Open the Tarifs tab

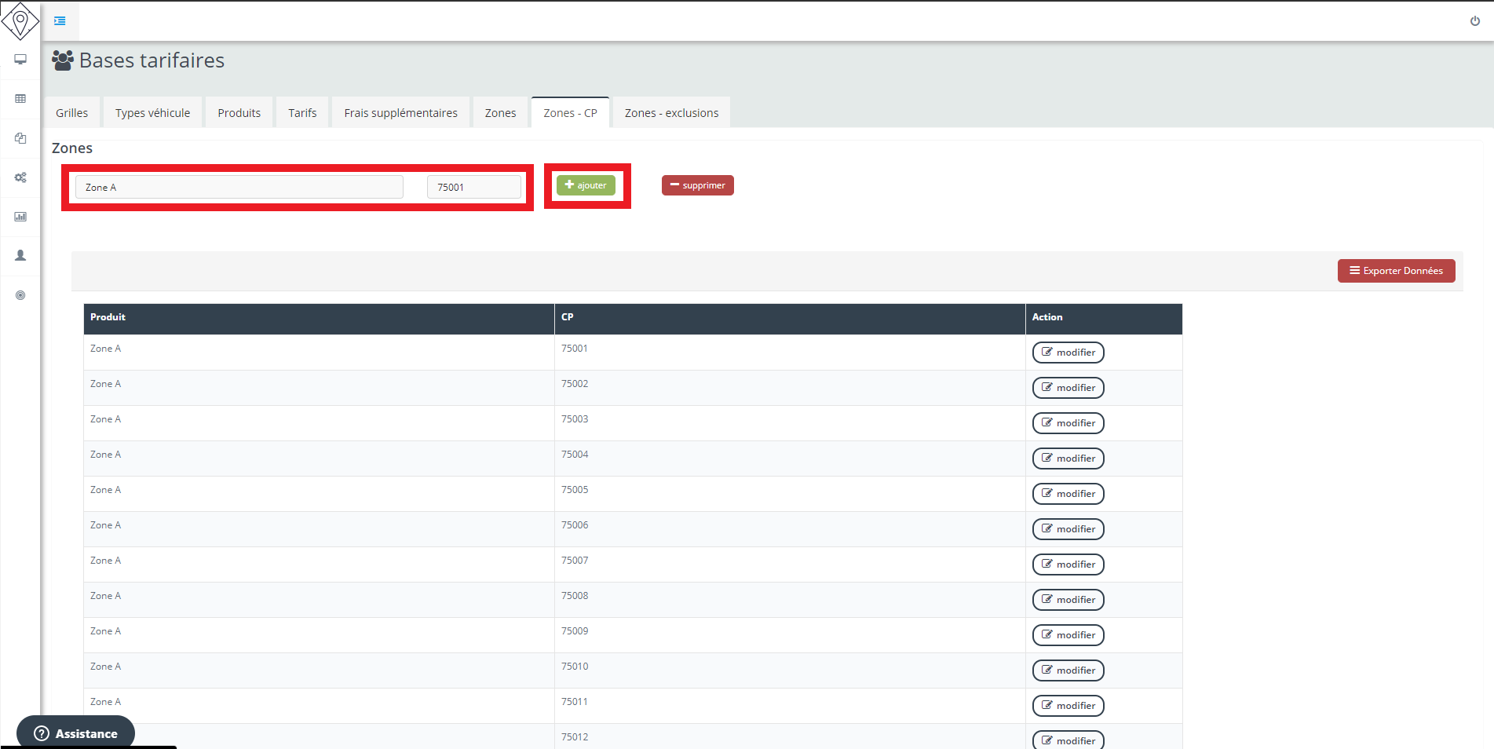(x=302, y=113)
